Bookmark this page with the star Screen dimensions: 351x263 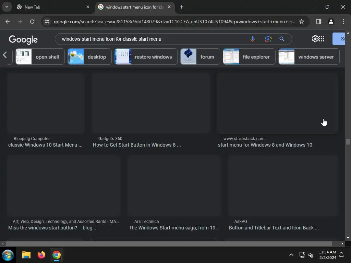coord(302,22)
